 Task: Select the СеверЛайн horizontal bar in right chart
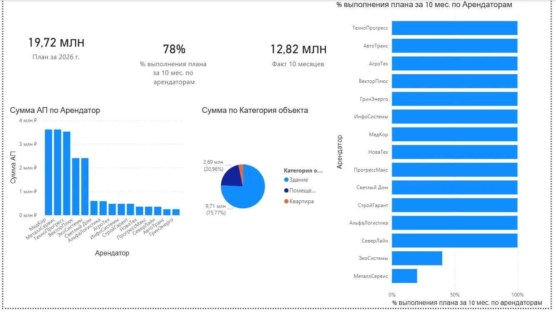click(x=455, y=240)
